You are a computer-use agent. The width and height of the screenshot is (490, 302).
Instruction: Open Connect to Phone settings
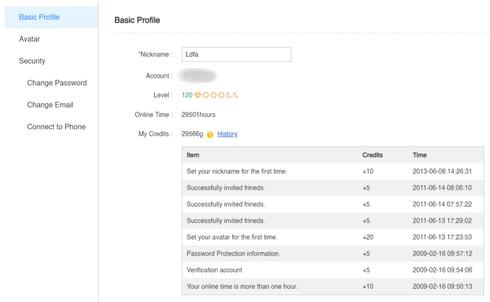click(56, 127)
